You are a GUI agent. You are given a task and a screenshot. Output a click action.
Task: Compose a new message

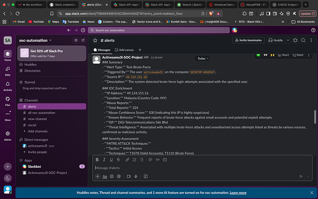click(x=83, y=40)
